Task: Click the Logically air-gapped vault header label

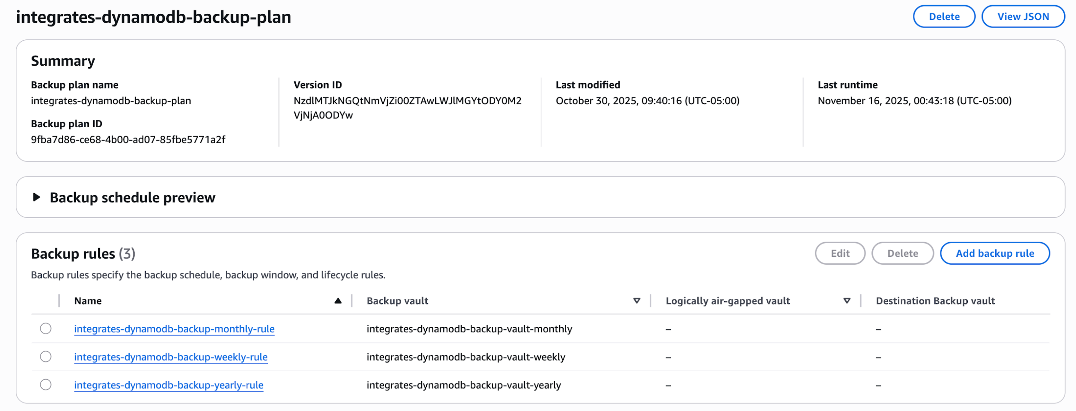Action: [x=727, y=301]
